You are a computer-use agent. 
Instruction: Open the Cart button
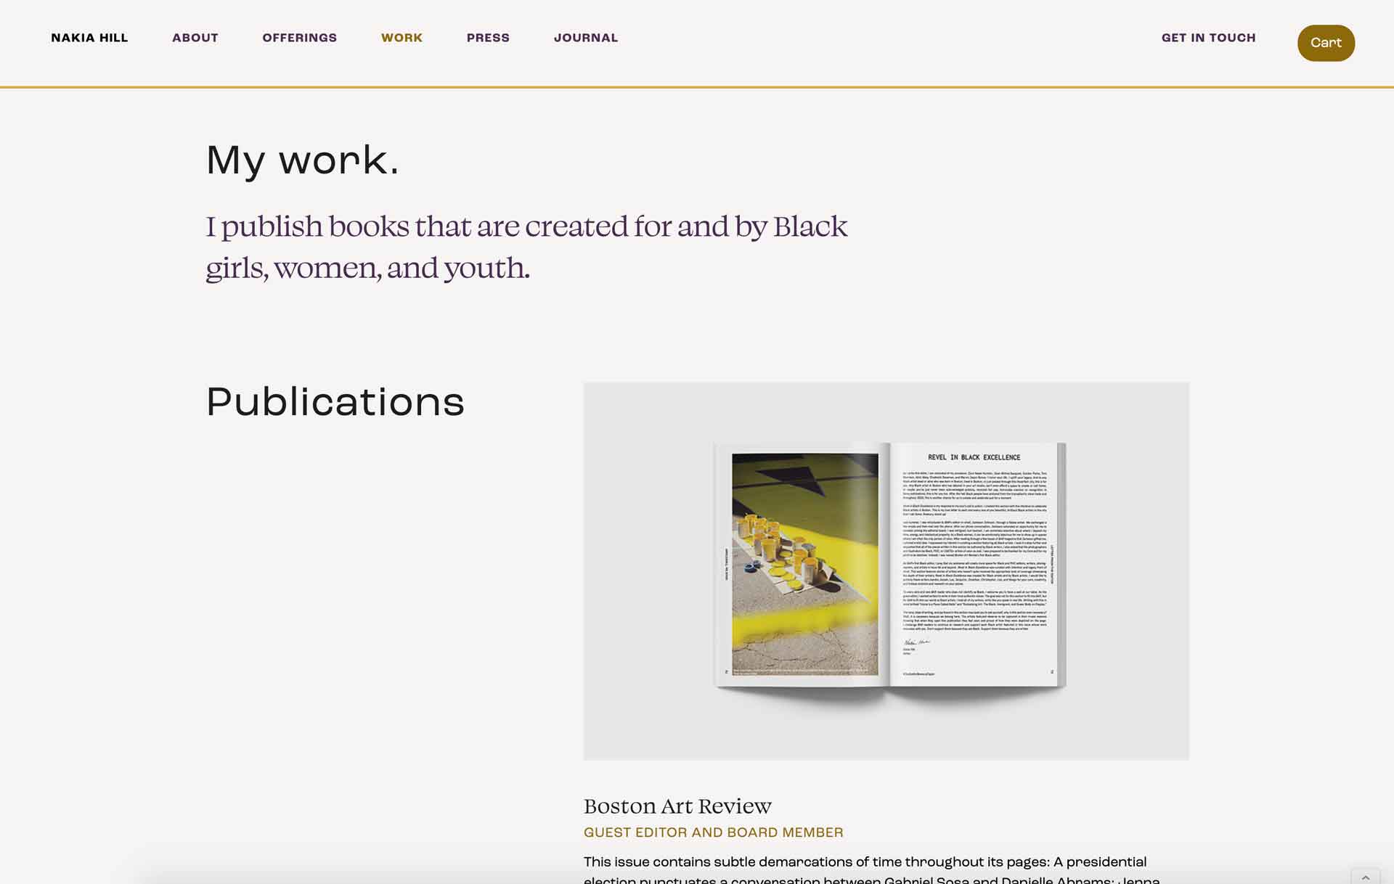click(x=1325, y=43)
